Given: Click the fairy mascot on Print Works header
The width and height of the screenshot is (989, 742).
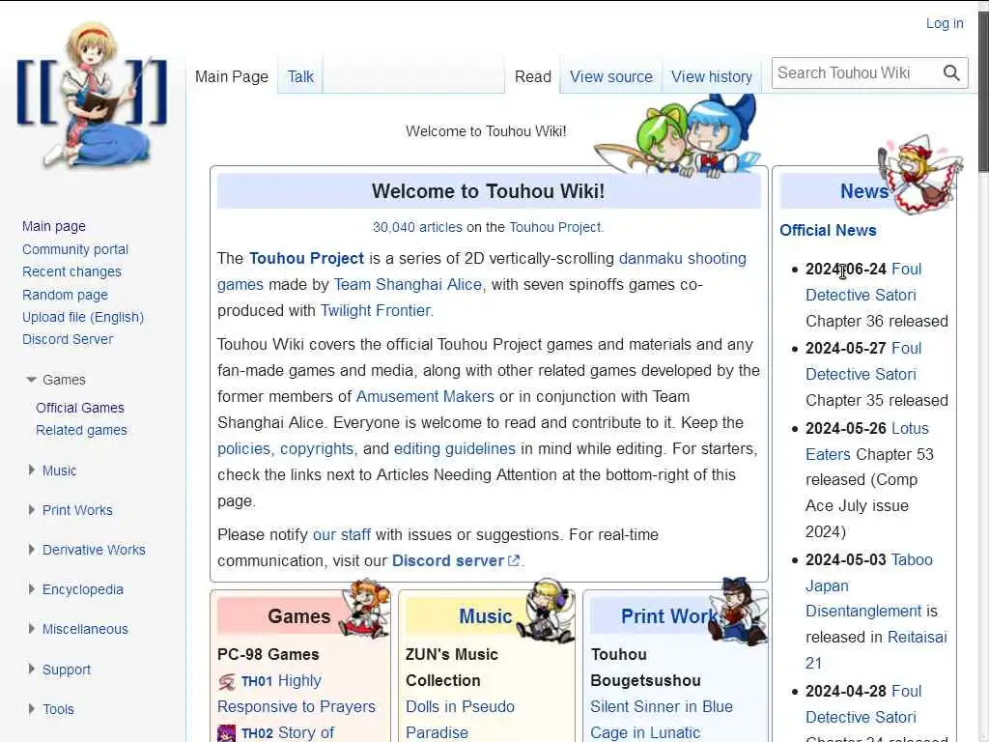Looking at the screenshot, I should point(738,611).
